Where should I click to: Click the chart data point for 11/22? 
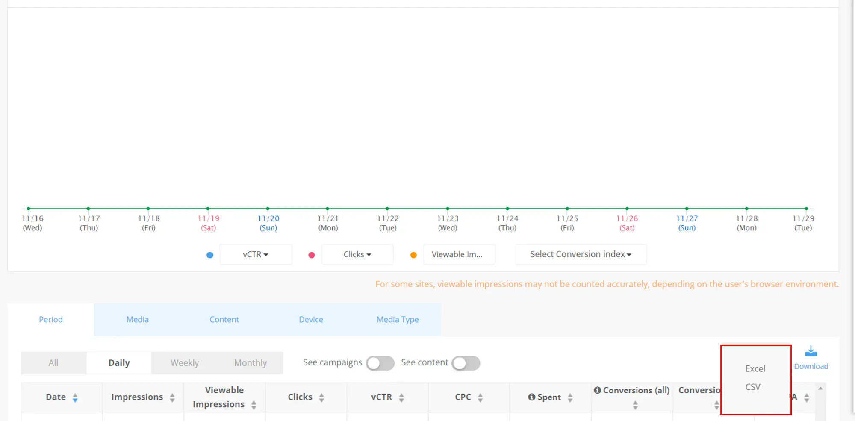click(387, 209)
